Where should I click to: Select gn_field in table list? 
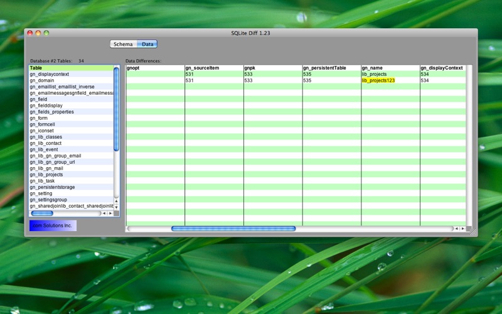tap(72, 99)
